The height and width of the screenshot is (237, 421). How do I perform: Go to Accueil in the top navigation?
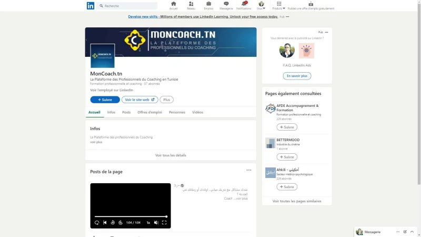click(174, 6)
